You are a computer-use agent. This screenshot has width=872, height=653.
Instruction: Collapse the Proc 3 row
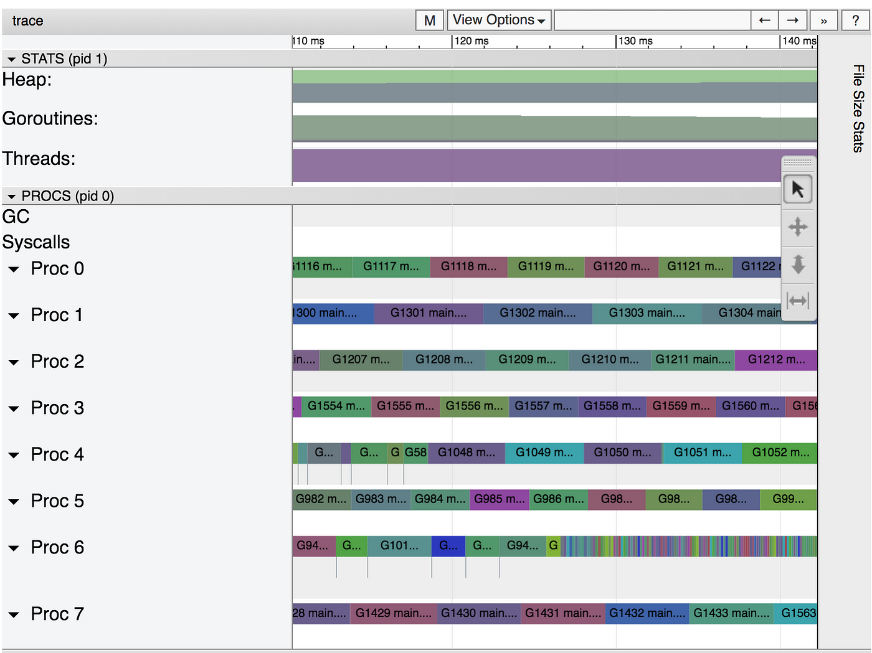click(x=14, y=409)
